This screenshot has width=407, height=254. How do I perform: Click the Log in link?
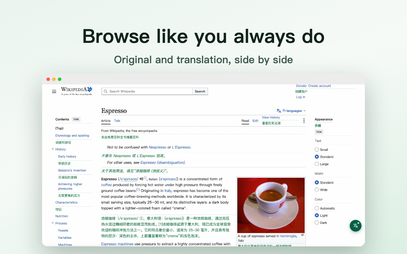300,97
